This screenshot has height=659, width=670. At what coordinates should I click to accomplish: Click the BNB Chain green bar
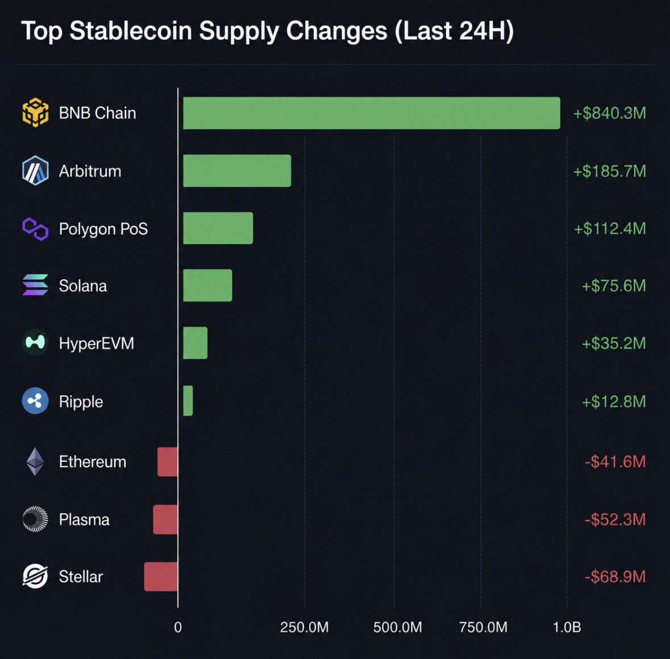(371, 113)
